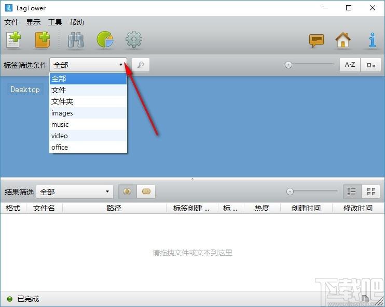
Task: Open the pie chart statistics icon
Action: 105,40
